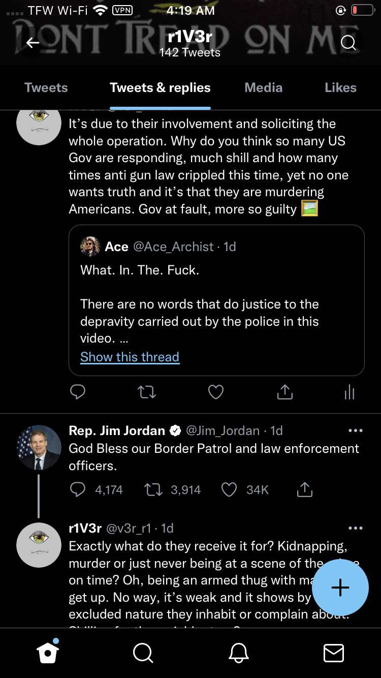Switch to the Likes tab

pyautogui.click(x=340, y=88)
